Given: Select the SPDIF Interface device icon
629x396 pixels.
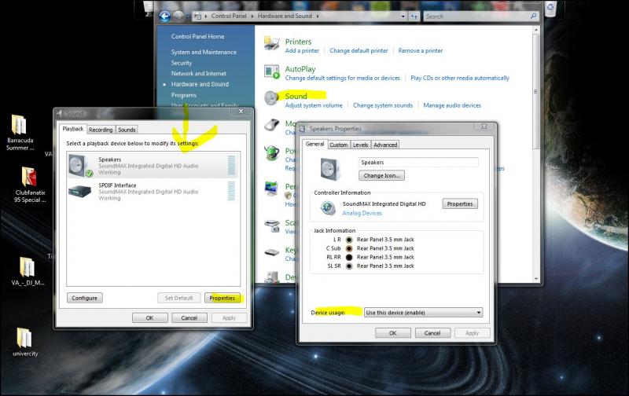Looking at the screenshot, I should pos(80,191).
